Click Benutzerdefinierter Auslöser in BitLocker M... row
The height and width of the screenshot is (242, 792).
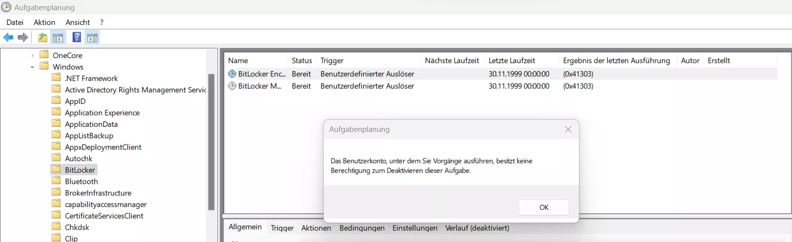(367, 86)
